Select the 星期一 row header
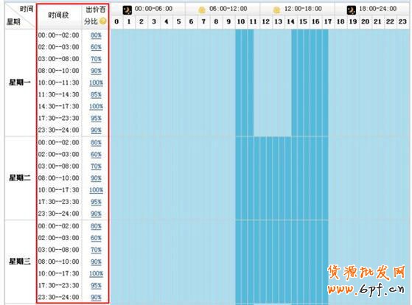 (x=20, y=83)
